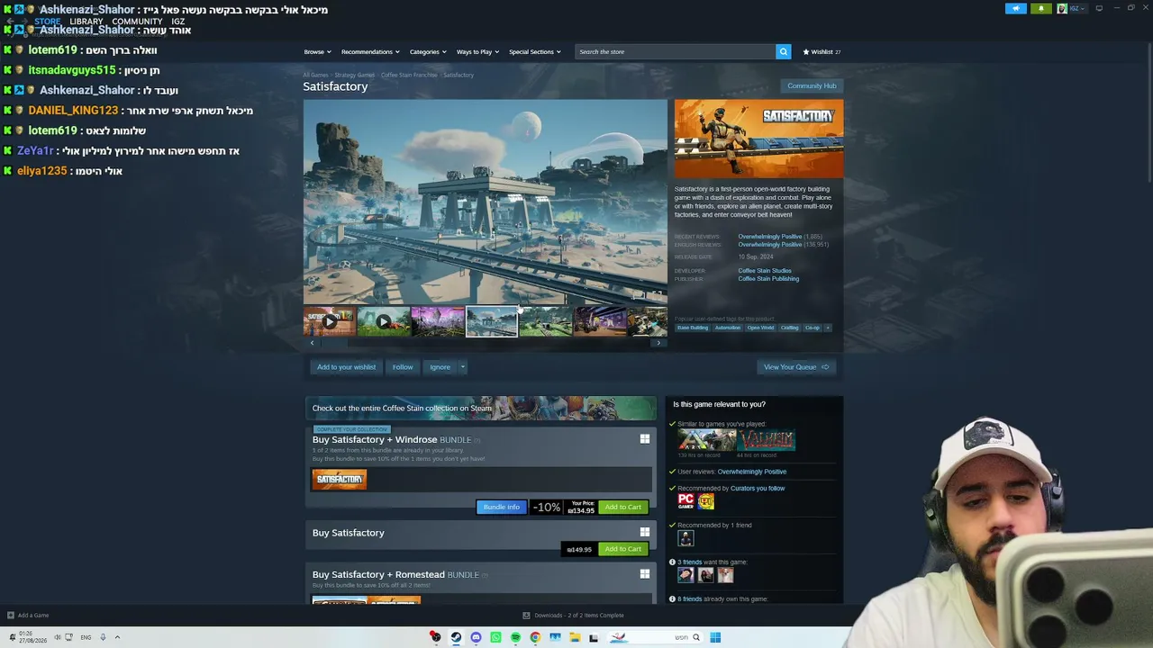
Task: Click the volume speaker icon in tray
Action: 57,637
